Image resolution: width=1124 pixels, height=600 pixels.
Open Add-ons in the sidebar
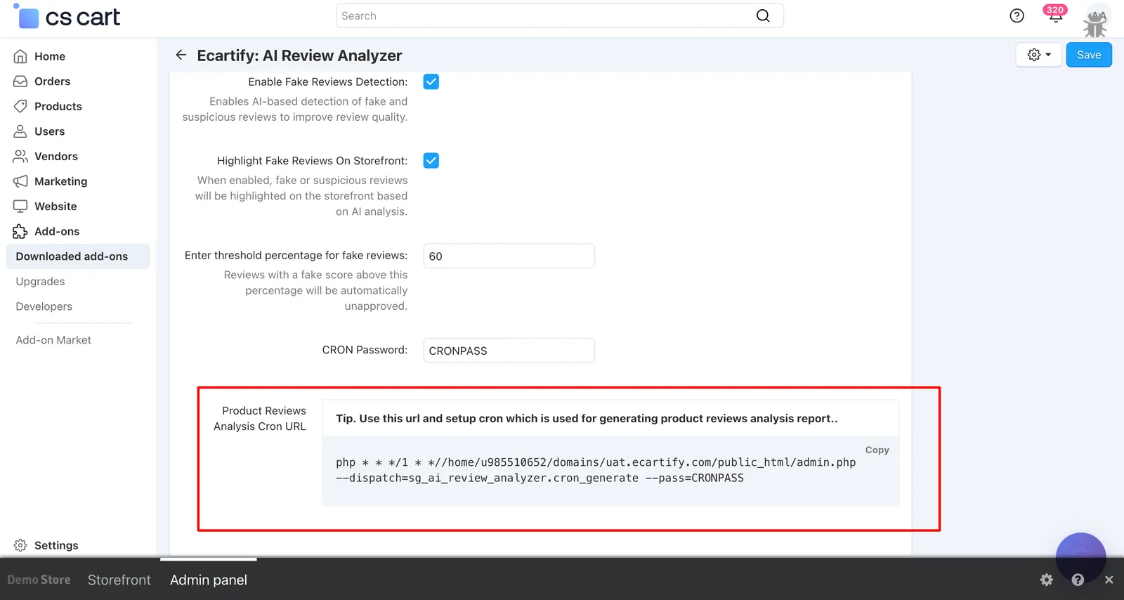click(x=56, y=231)
